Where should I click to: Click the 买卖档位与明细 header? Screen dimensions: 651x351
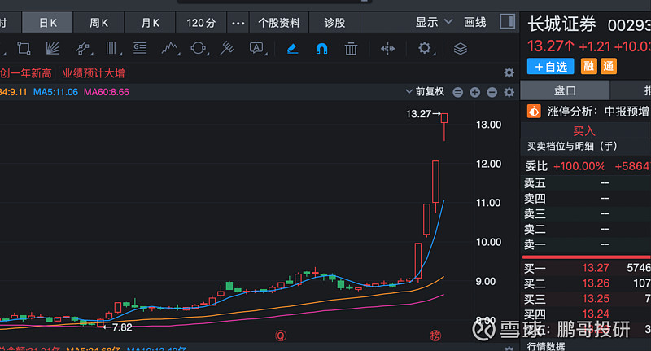click(x=572, y=147)
